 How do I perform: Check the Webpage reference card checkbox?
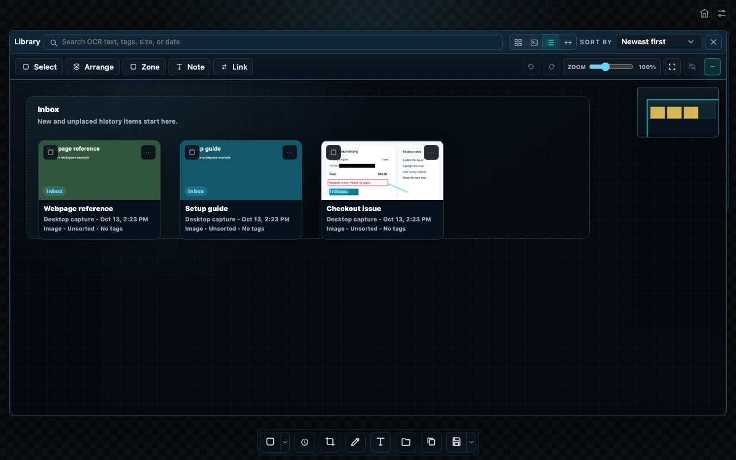click(x=51, y=152)
